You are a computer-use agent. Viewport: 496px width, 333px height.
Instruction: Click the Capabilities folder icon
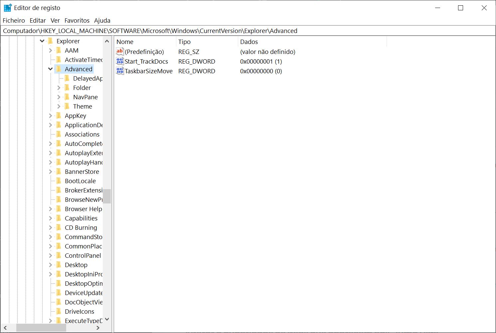(x=59, y=218)
